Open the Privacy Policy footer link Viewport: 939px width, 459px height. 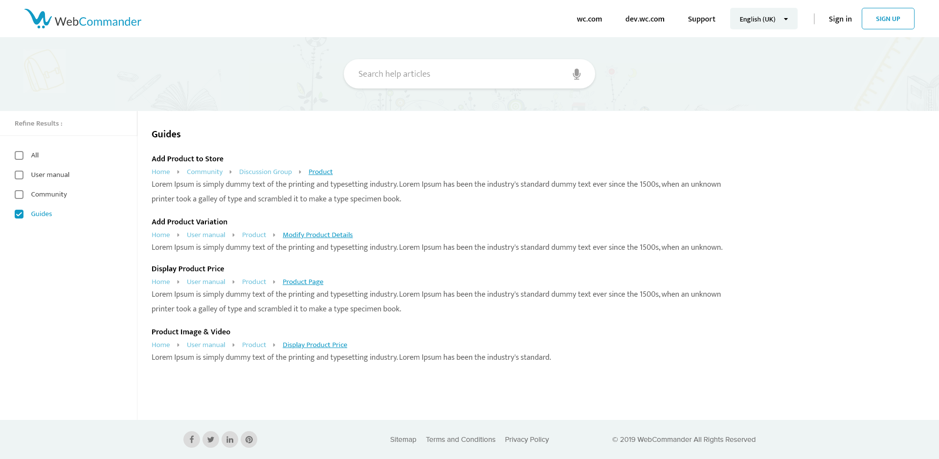[x=527, y=439]
